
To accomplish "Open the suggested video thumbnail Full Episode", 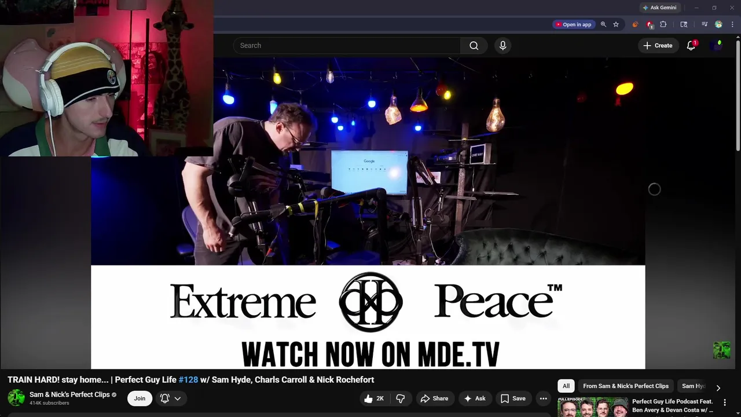I will (x=593, y=407).
